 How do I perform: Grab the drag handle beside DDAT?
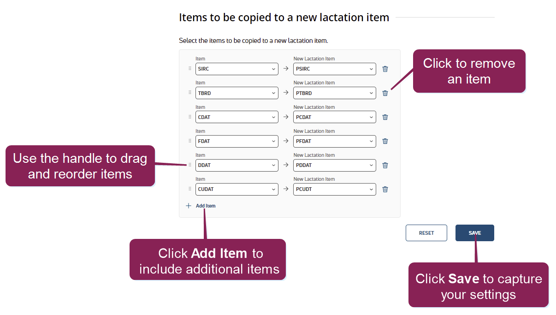(x=189, y=165)
